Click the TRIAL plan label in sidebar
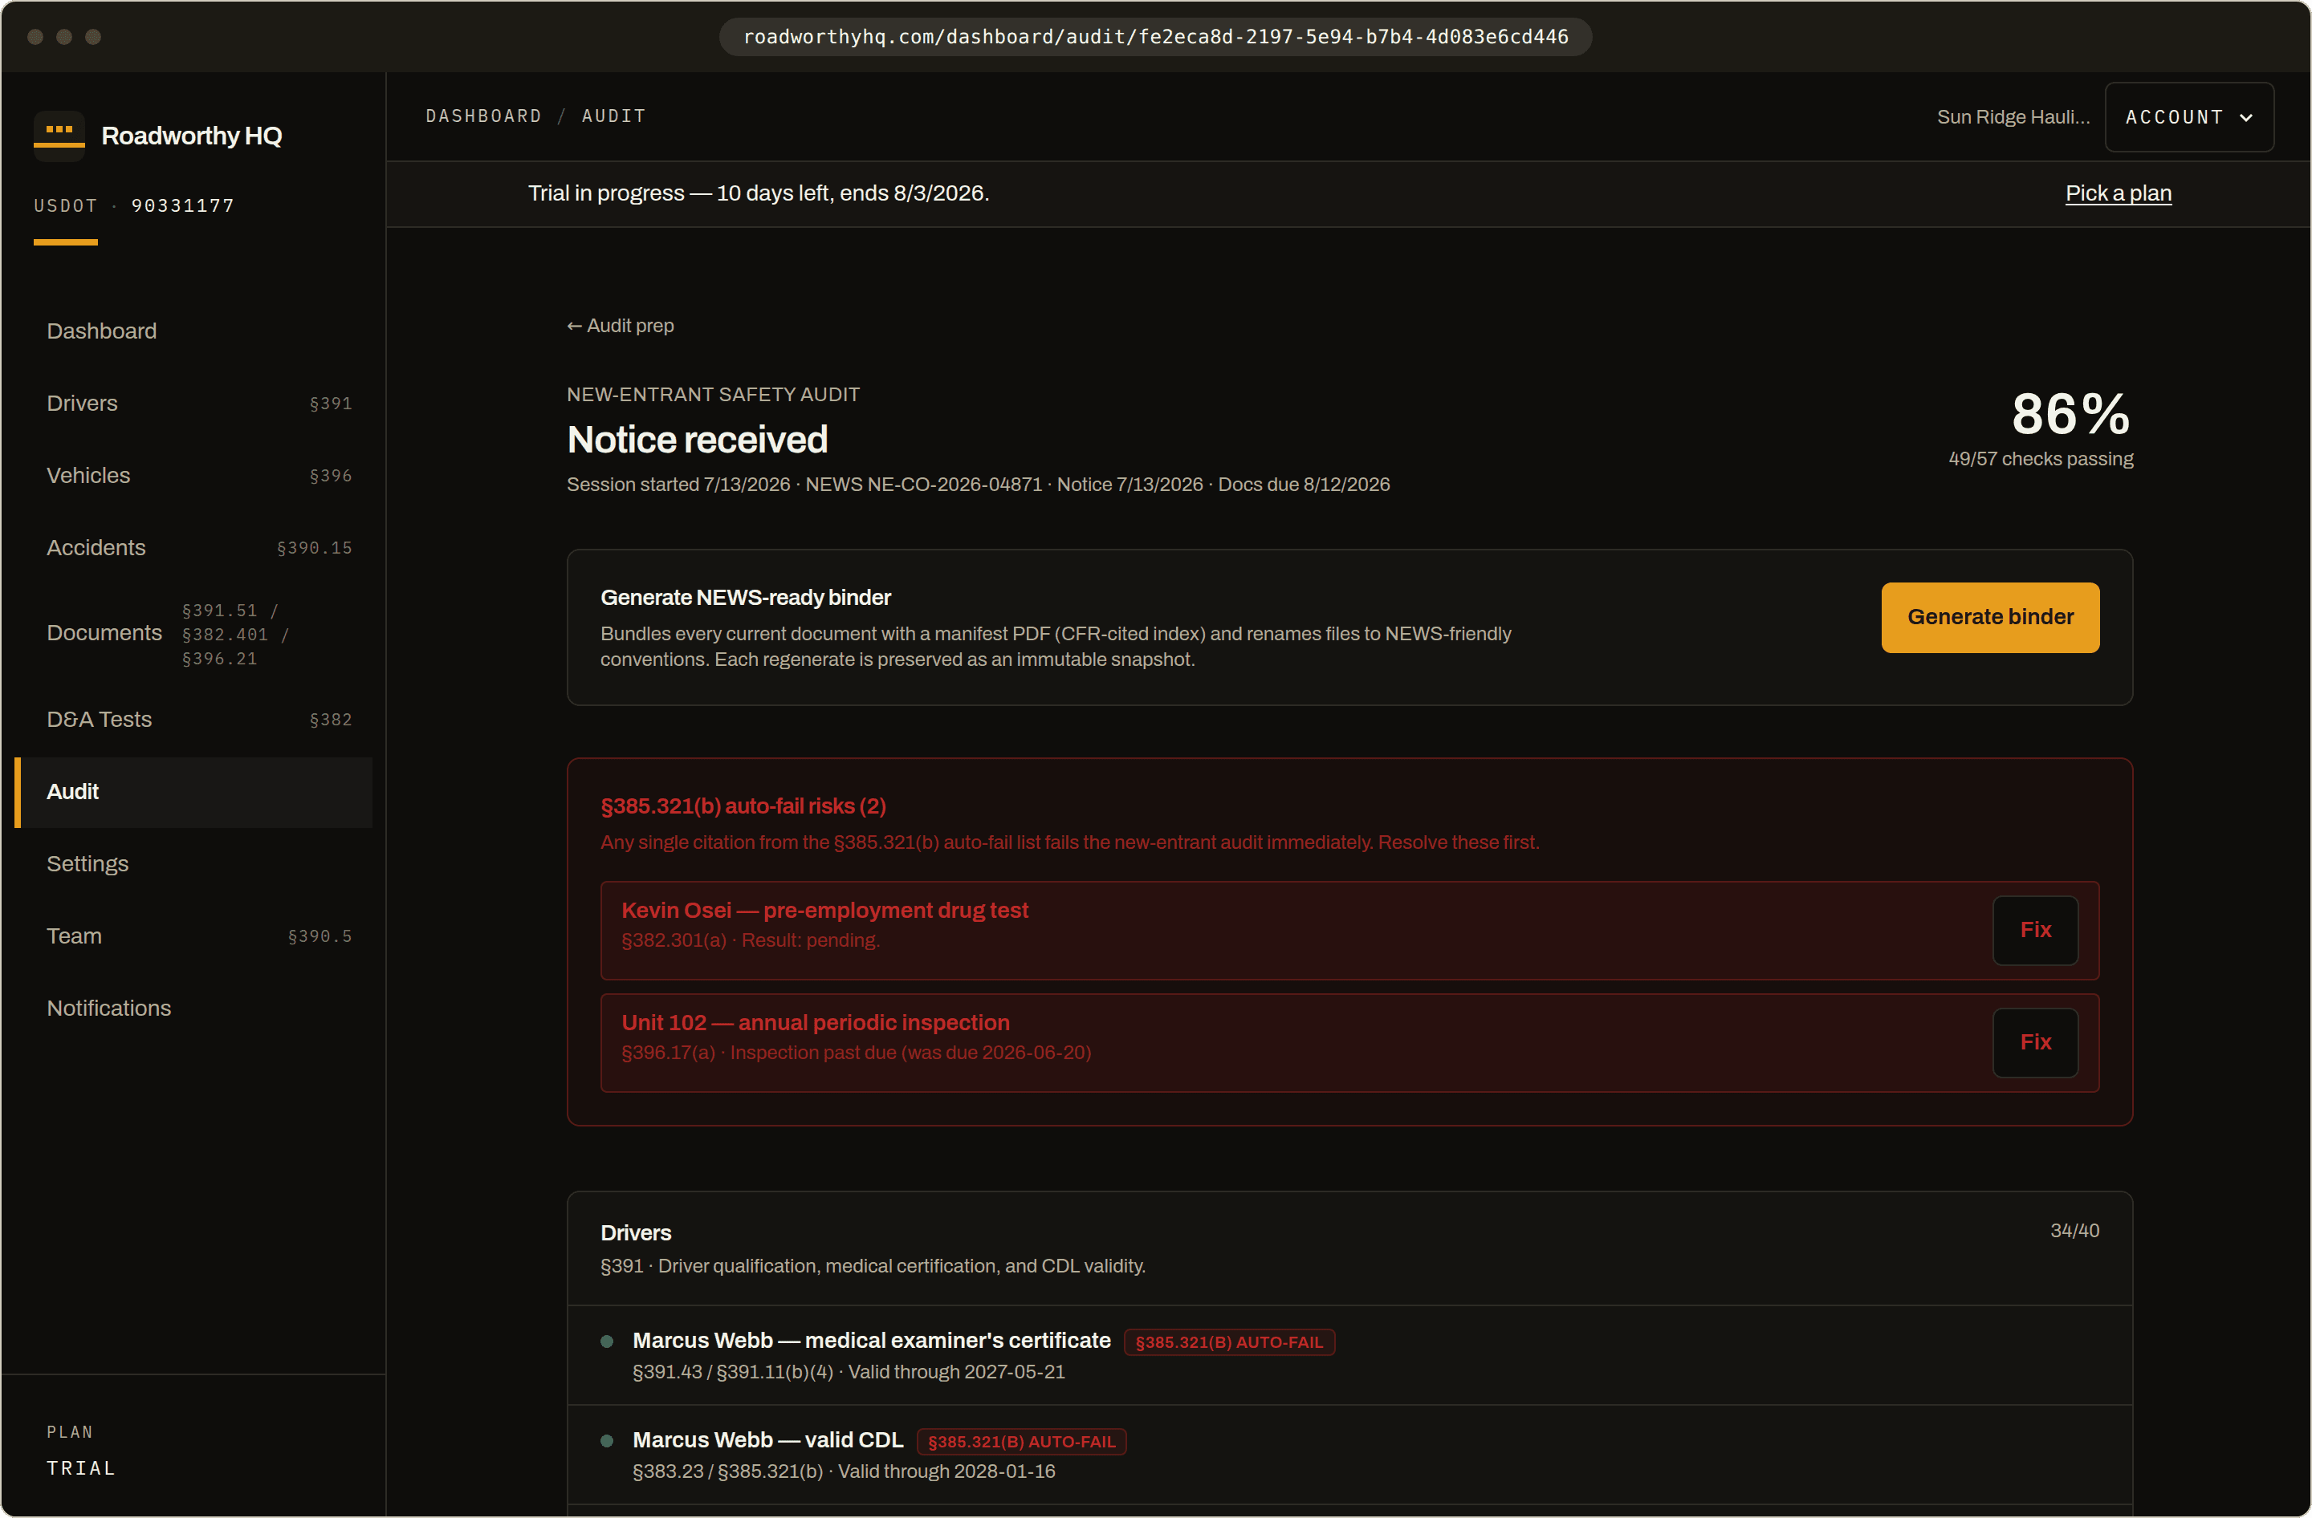 [x=82, y=1468]
